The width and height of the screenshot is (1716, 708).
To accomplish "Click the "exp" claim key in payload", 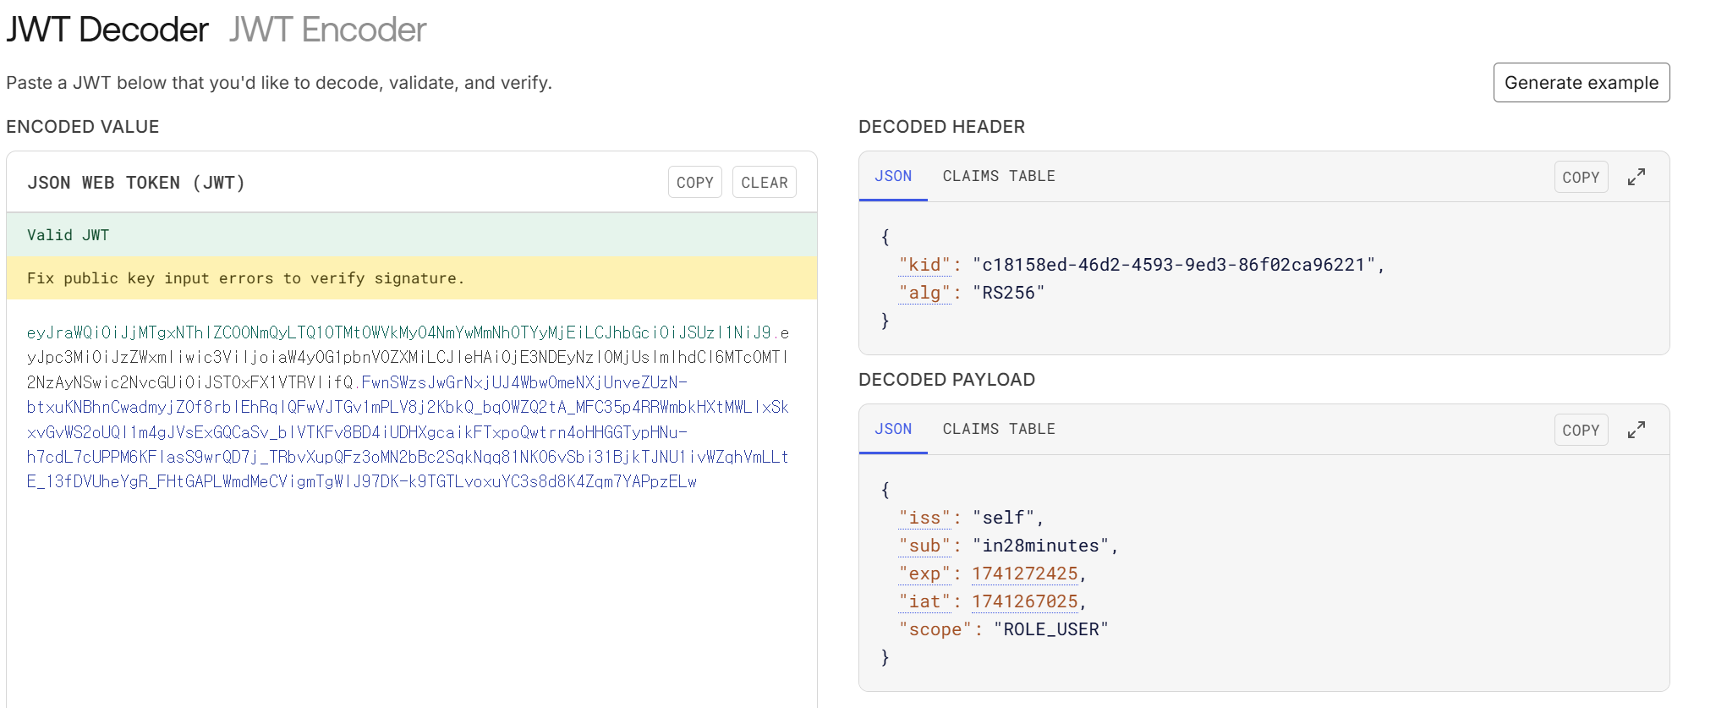I will 924,574.
